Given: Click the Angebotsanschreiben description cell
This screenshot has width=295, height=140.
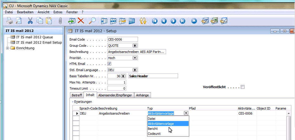Looking at the screenshot, I should 122,113.
